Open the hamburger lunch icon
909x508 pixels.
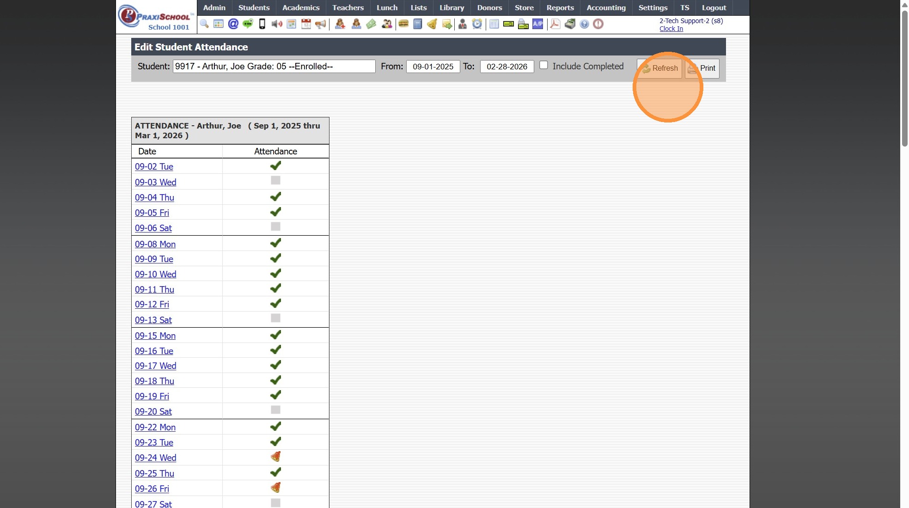403,24
